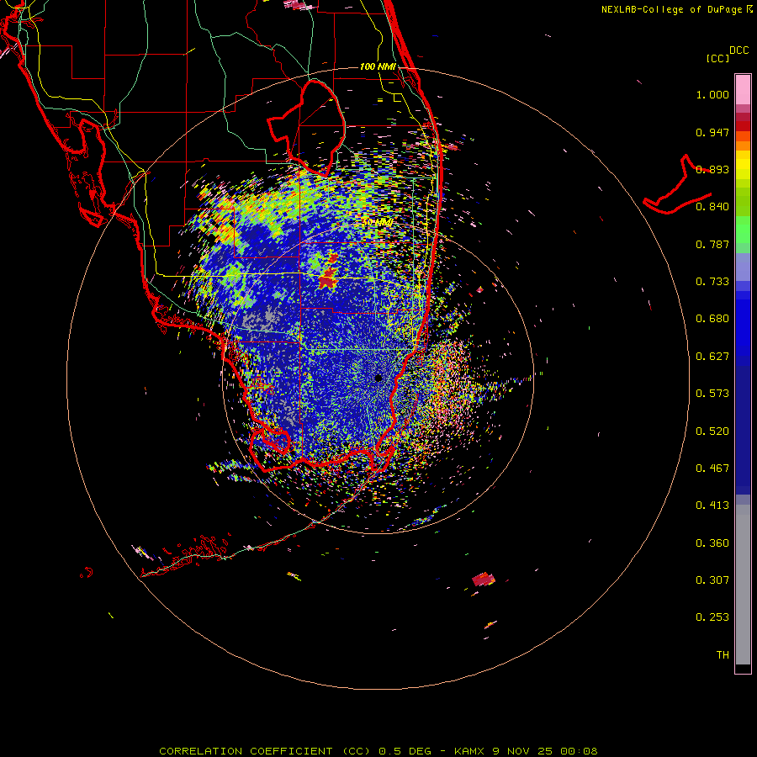Pick the gray low-value segment of color bar
757x757 pixels.
click(x=743, y=585)
